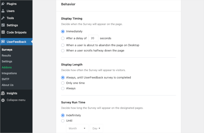The image size is (204, 133).
Task: Click the Collapse menu arrow icon
Action: coord(3,100)
